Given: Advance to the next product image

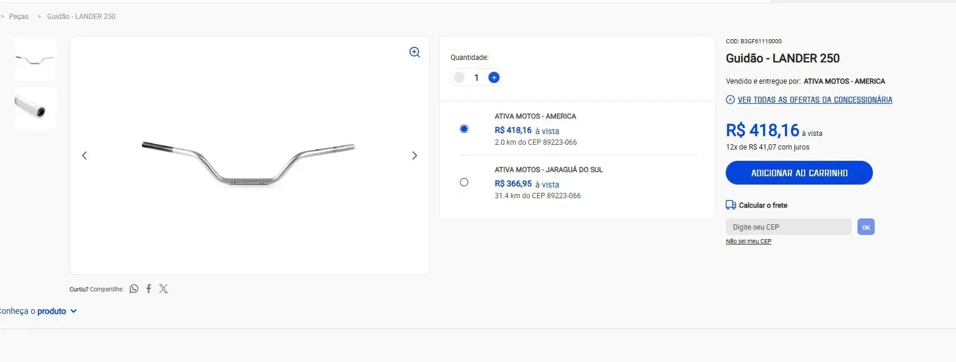Looking at the screenshot, I should pos(415,155).
